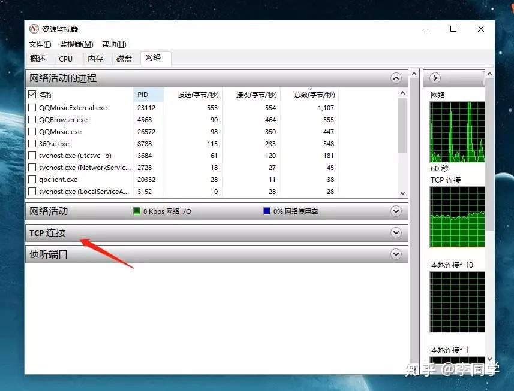
Task: Open the 监视器(M) menu
Action: pos(77,44)
